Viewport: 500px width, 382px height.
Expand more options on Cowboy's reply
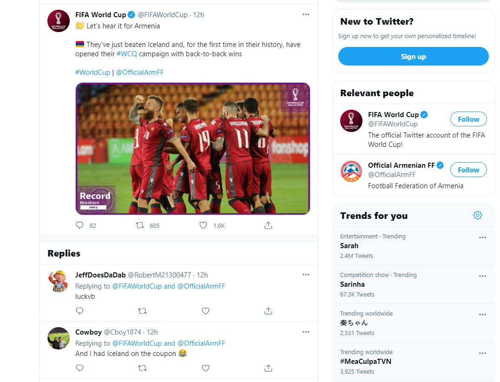(306, 332)
